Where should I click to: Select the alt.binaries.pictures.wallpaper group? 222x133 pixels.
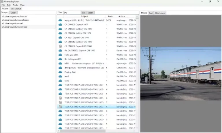coord(15,20)
